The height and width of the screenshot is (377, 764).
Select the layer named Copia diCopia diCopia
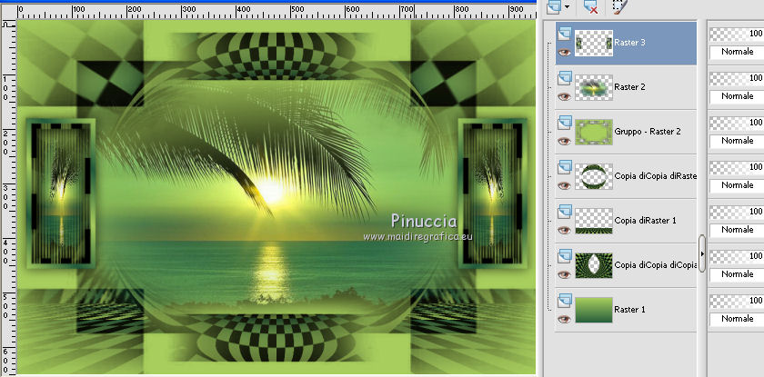pyautogui.click(x=656, y=265)
